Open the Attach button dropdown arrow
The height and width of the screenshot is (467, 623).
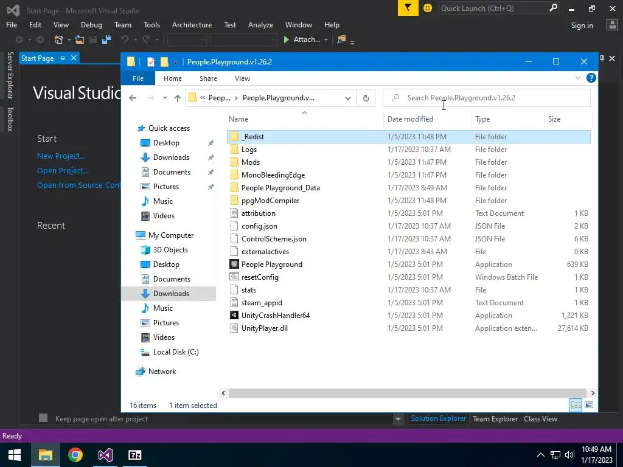tap(326, 40)
